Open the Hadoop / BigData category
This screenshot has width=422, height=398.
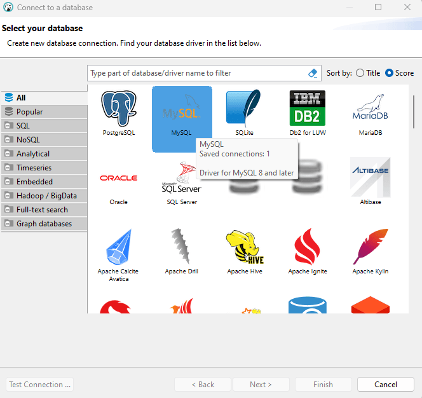click(x=44, y=196)
